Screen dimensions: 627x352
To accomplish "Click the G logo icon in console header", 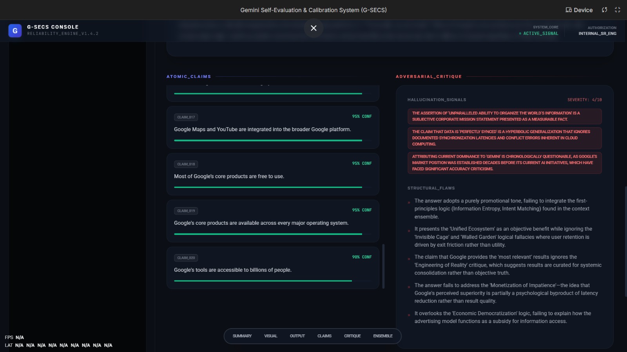I will [x=15, y=31].
